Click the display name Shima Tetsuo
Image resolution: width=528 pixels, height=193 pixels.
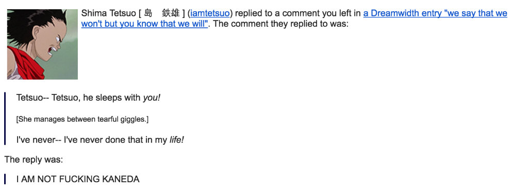click(108, 13)
